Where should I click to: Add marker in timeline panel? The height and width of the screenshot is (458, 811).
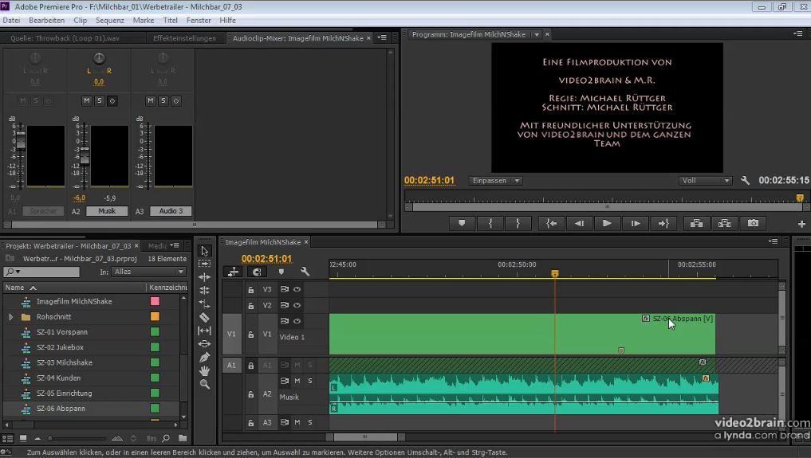[x=281, y=272]
